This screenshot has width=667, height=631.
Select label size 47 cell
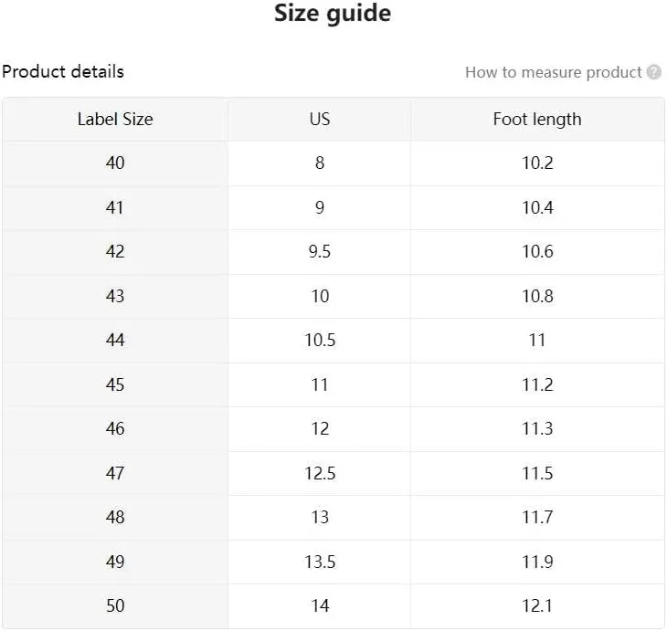[x=115, y=473]
